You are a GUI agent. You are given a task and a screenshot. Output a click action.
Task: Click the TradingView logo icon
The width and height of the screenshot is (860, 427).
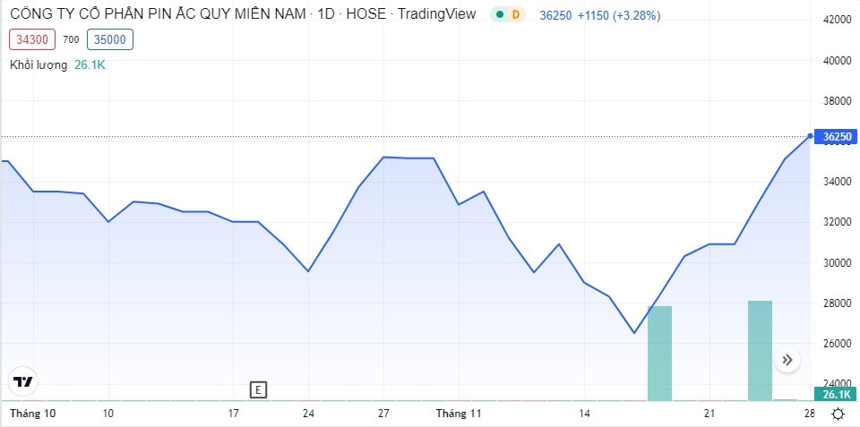pyautogui.click(x=23, y=381)
